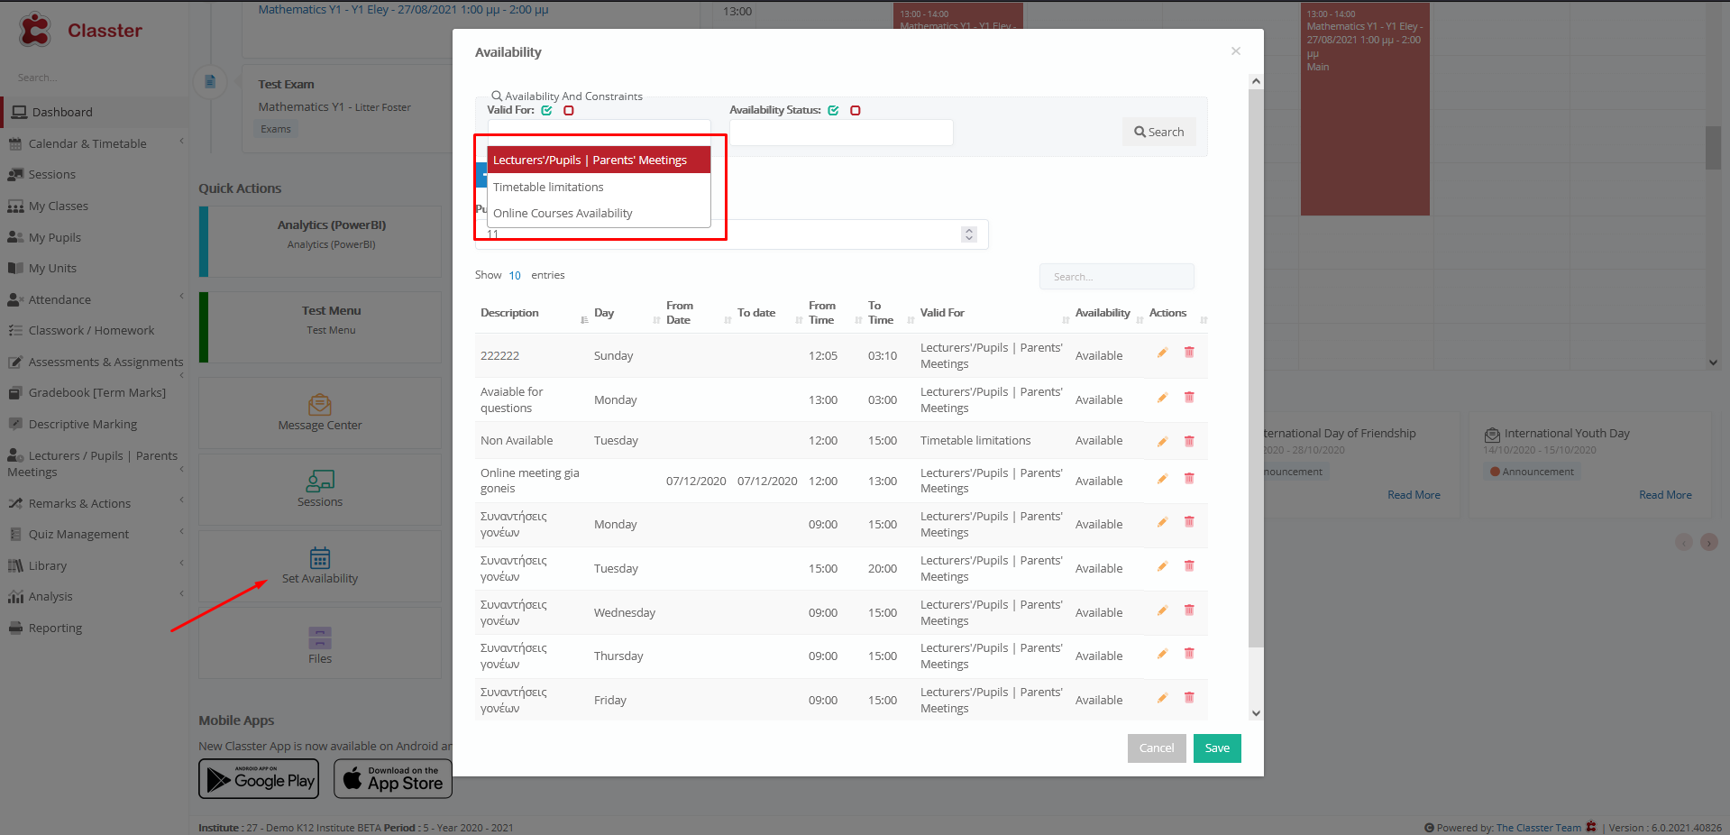Edit the Friday availability row
The image size is (1730, 835).
pyautogui.click(x=1162, y=698)
